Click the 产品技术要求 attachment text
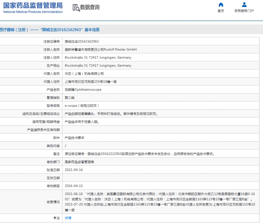The width and height of the screenshot is (263, 224). pos(74,138)
